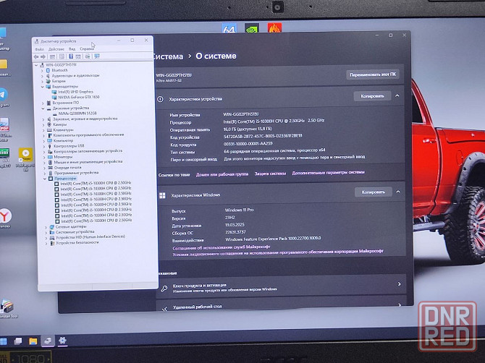Select the Контроллеры USB plug icon
The width and height of the screenshot is (485, 363).
click(x=49, y=146)
